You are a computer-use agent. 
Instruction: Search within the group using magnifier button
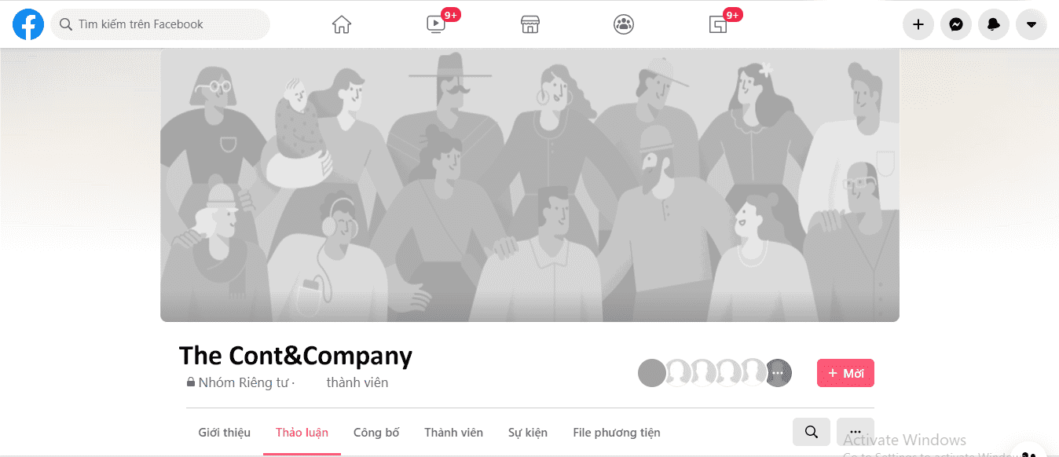(x=812, y=432)
